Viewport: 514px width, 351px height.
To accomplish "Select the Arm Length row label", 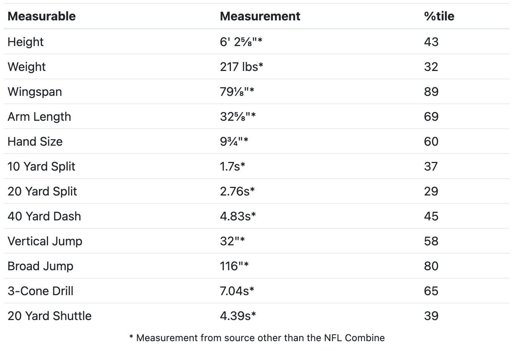I will point(39,117).
